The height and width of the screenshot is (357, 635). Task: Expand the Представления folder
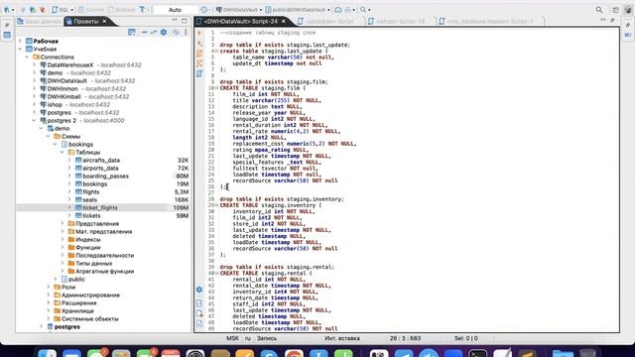[63, 223]
